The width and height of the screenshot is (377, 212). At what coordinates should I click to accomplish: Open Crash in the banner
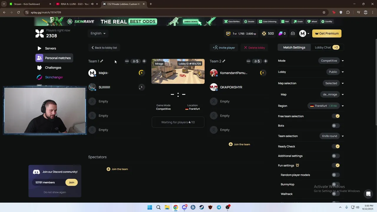point(298,21)
